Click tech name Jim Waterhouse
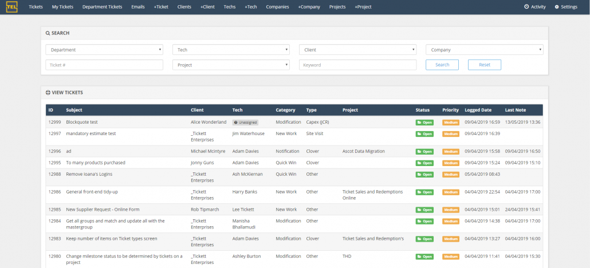590x268 pixels. coord(249,133)
